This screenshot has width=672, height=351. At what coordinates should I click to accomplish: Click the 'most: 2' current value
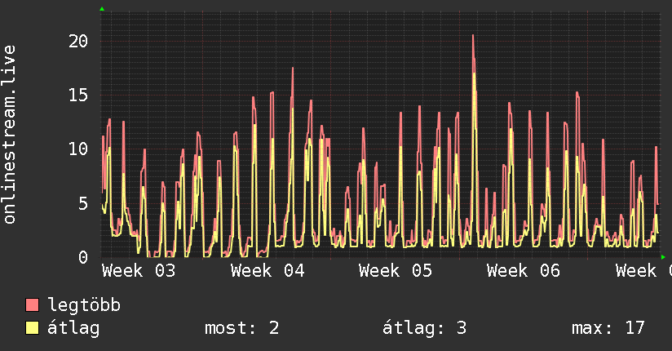pyautogui.click(x=241, y=328)
